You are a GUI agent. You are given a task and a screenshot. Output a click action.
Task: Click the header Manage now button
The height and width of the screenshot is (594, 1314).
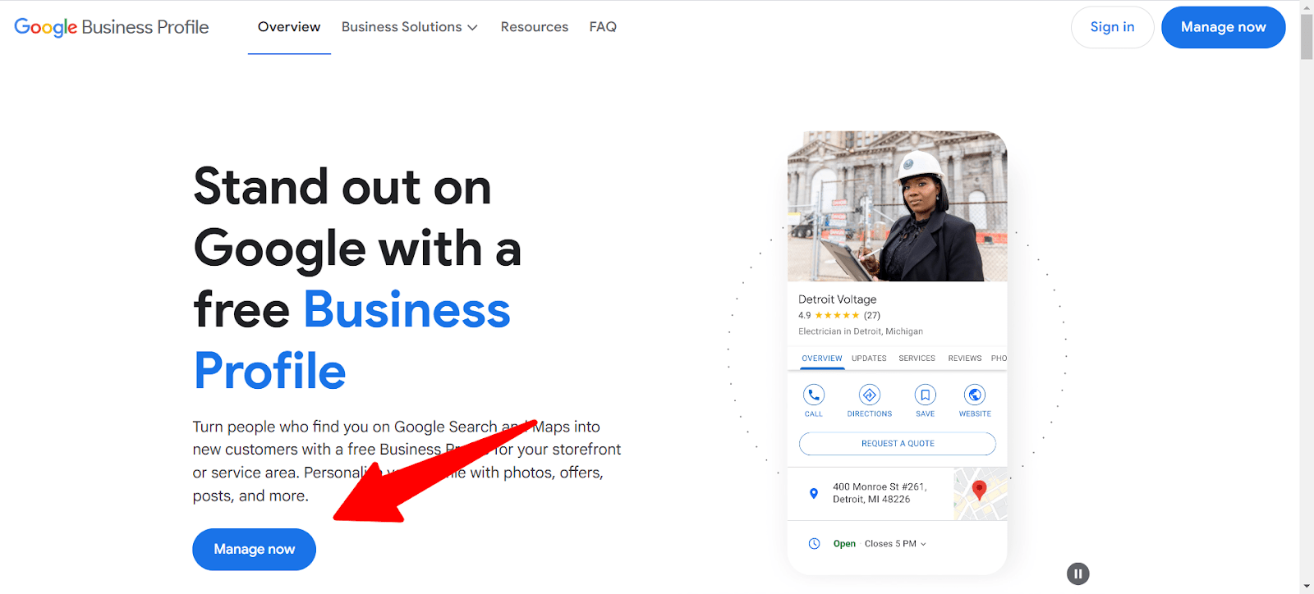(1223, 27)
